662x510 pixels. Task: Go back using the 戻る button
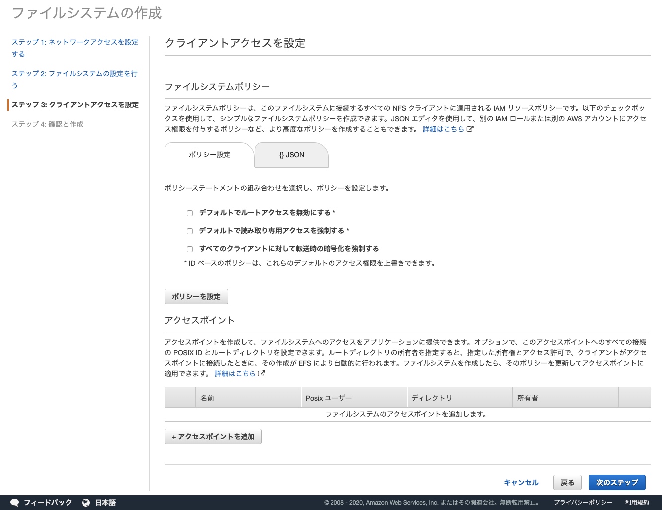click(567, 483)
